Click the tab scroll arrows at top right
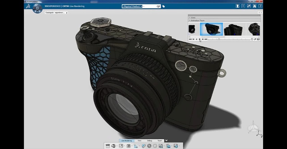The image size is (287, 149). (260, 13)
